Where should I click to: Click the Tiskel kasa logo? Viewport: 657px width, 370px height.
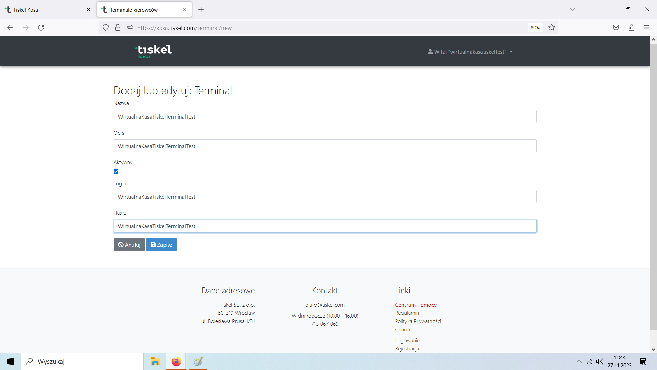[x=154, y=51]
